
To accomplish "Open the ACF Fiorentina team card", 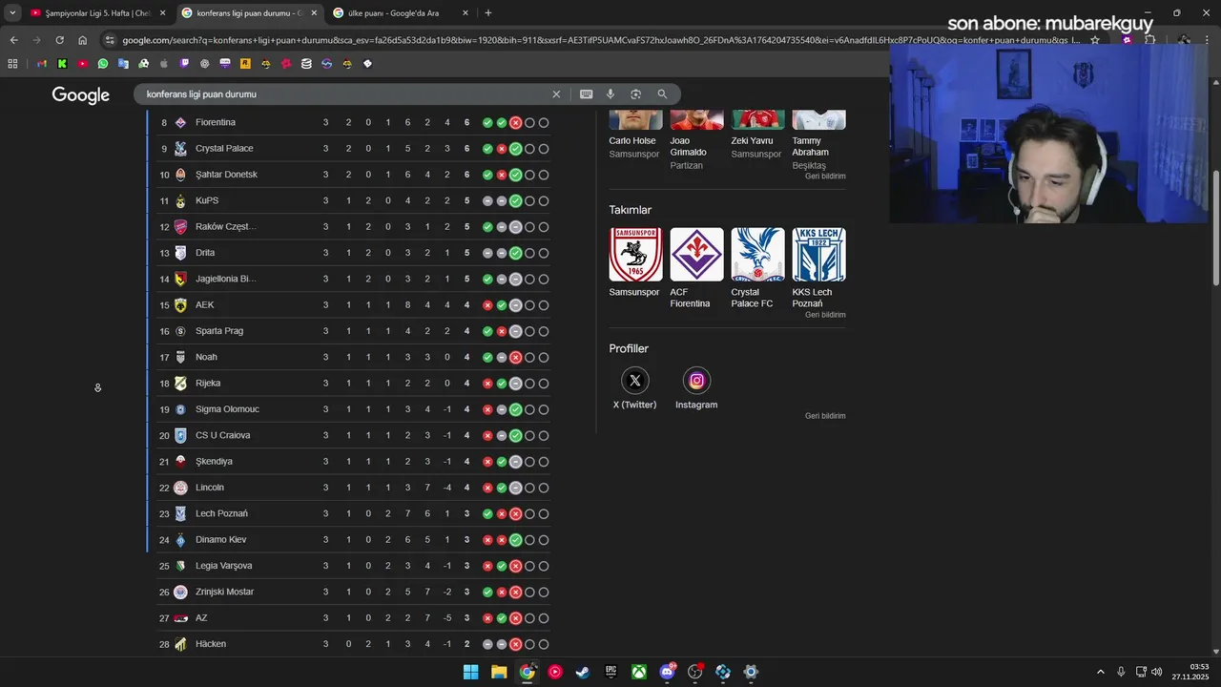I will pos(696,268).
